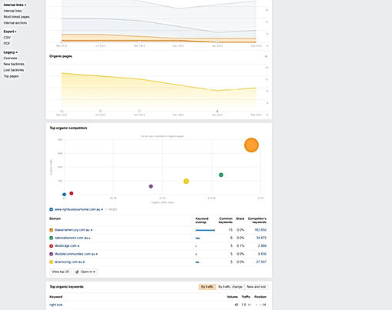The width and height of the screenshot is (392, 310).
Task: Open legacy Top pages report
Action: click(11, 76)
